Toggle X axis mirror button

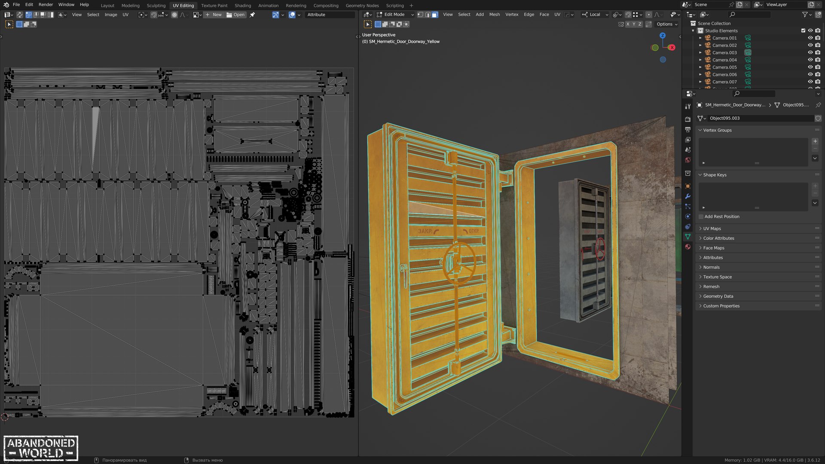pyautogui.click(x=628, y=24)
